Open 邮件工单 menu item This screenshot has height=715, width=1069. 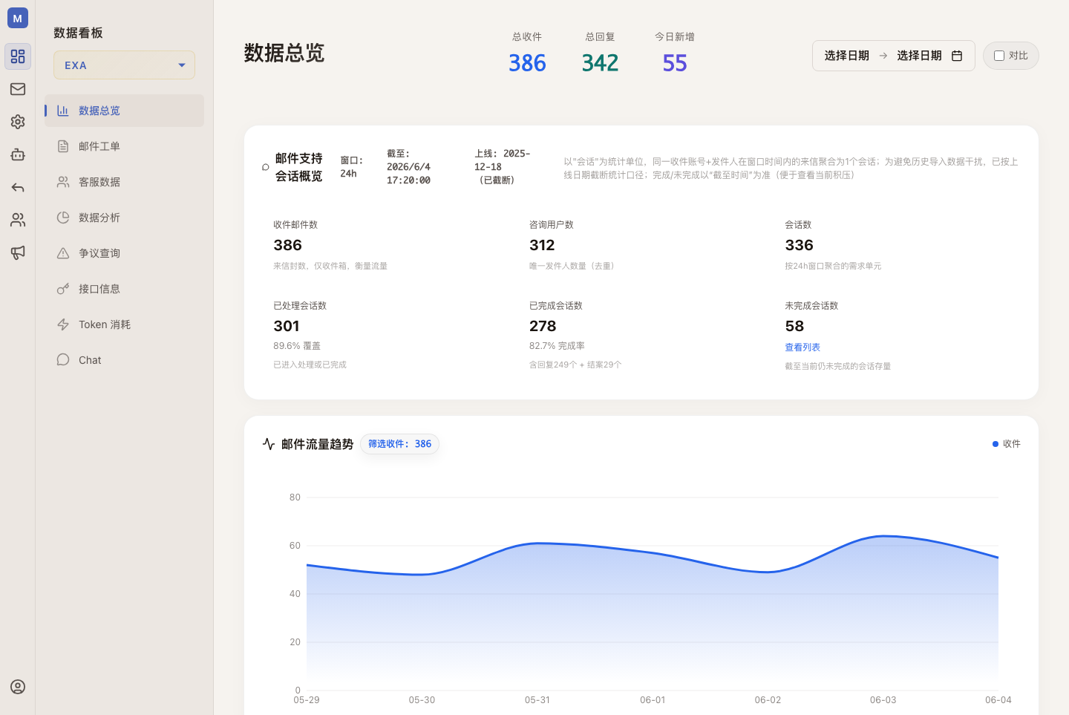coord(124,146)
